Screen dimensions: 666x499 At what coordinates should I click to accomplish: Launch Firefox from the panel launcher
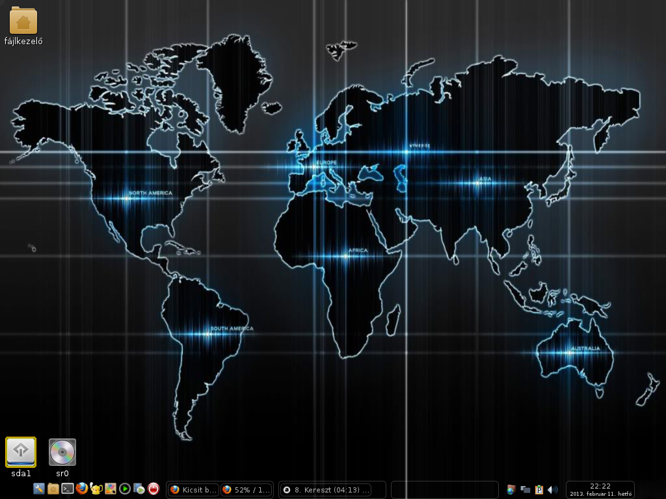pyautogui.click(x=82, y=489)
